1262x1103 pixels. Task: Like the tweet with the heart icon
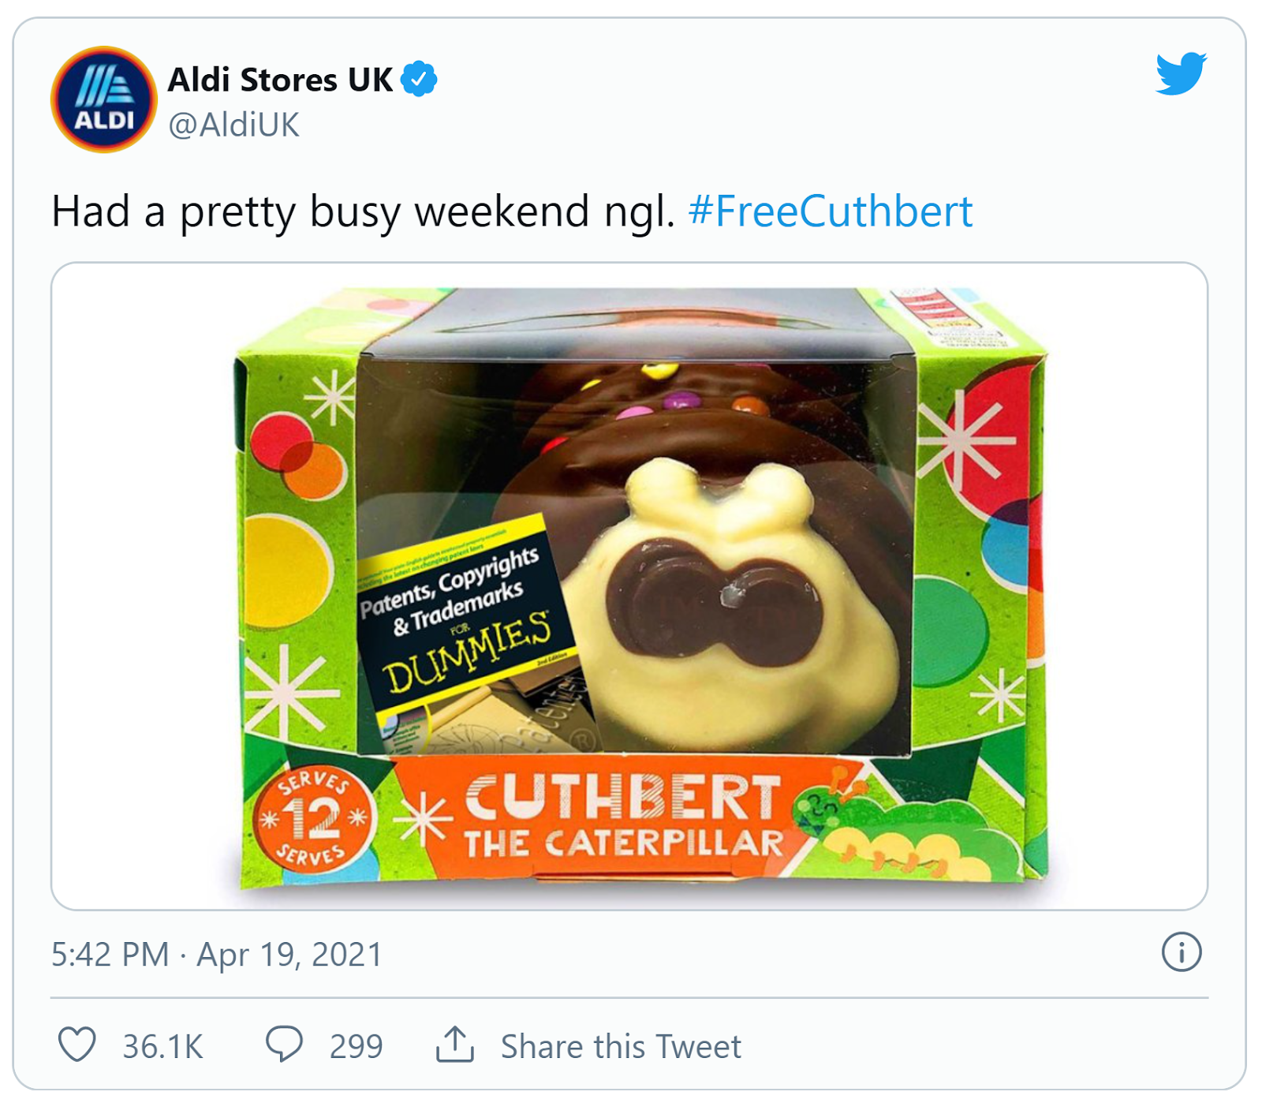click(x=77, y=1045)
